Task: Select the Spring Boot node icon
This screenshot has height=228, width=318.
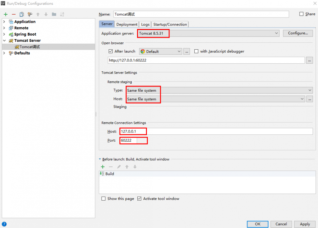Action: click(11, 34)
